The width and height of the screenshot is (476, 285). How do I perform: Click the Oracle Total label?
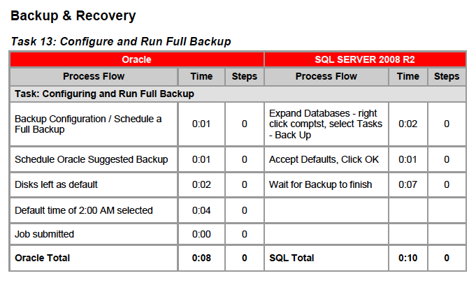click(42, 258)
